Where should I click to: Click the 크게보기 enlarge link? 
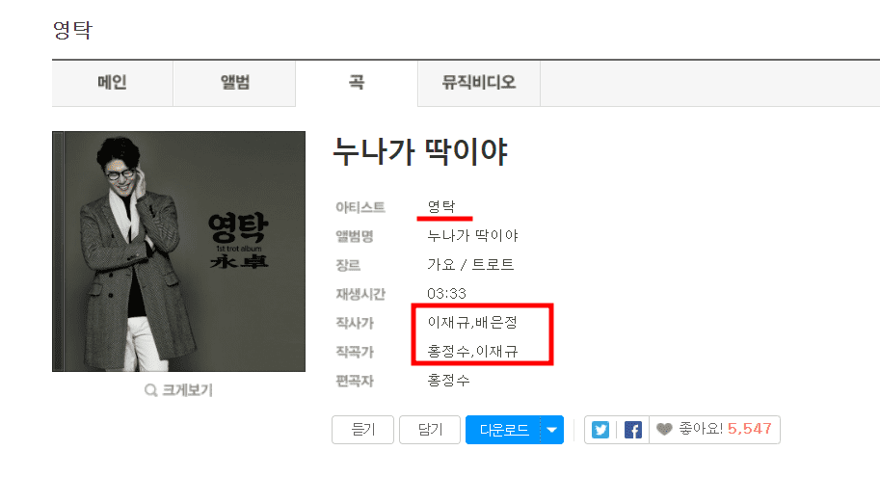187,390
